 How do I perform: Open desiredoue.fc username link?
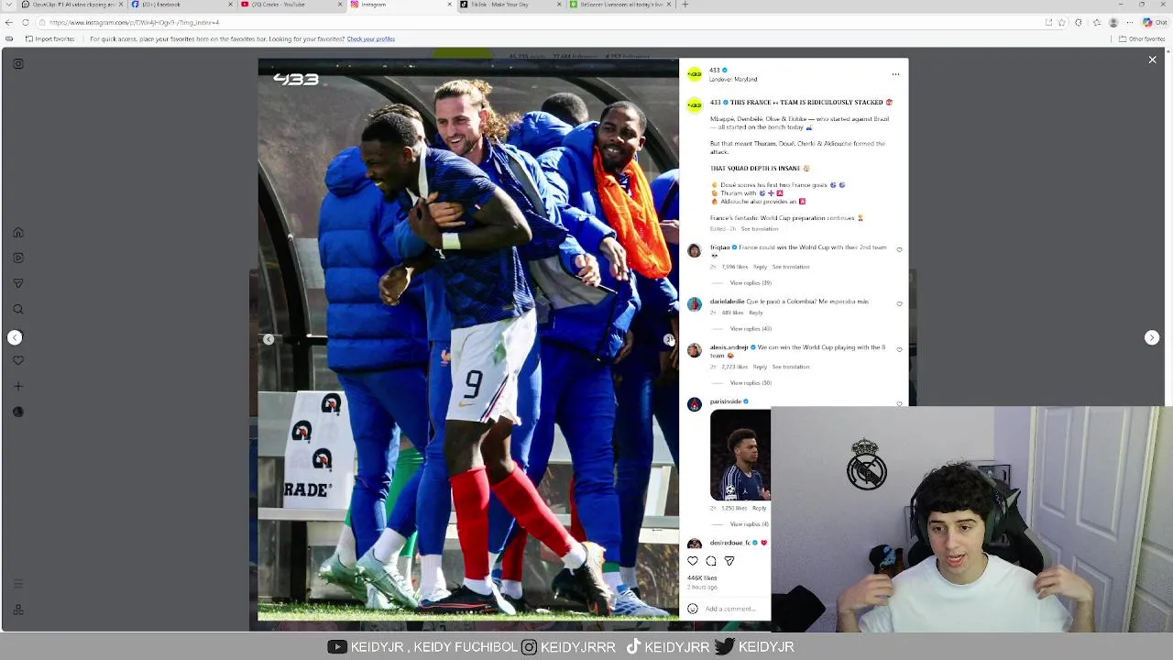pos(729,543)
